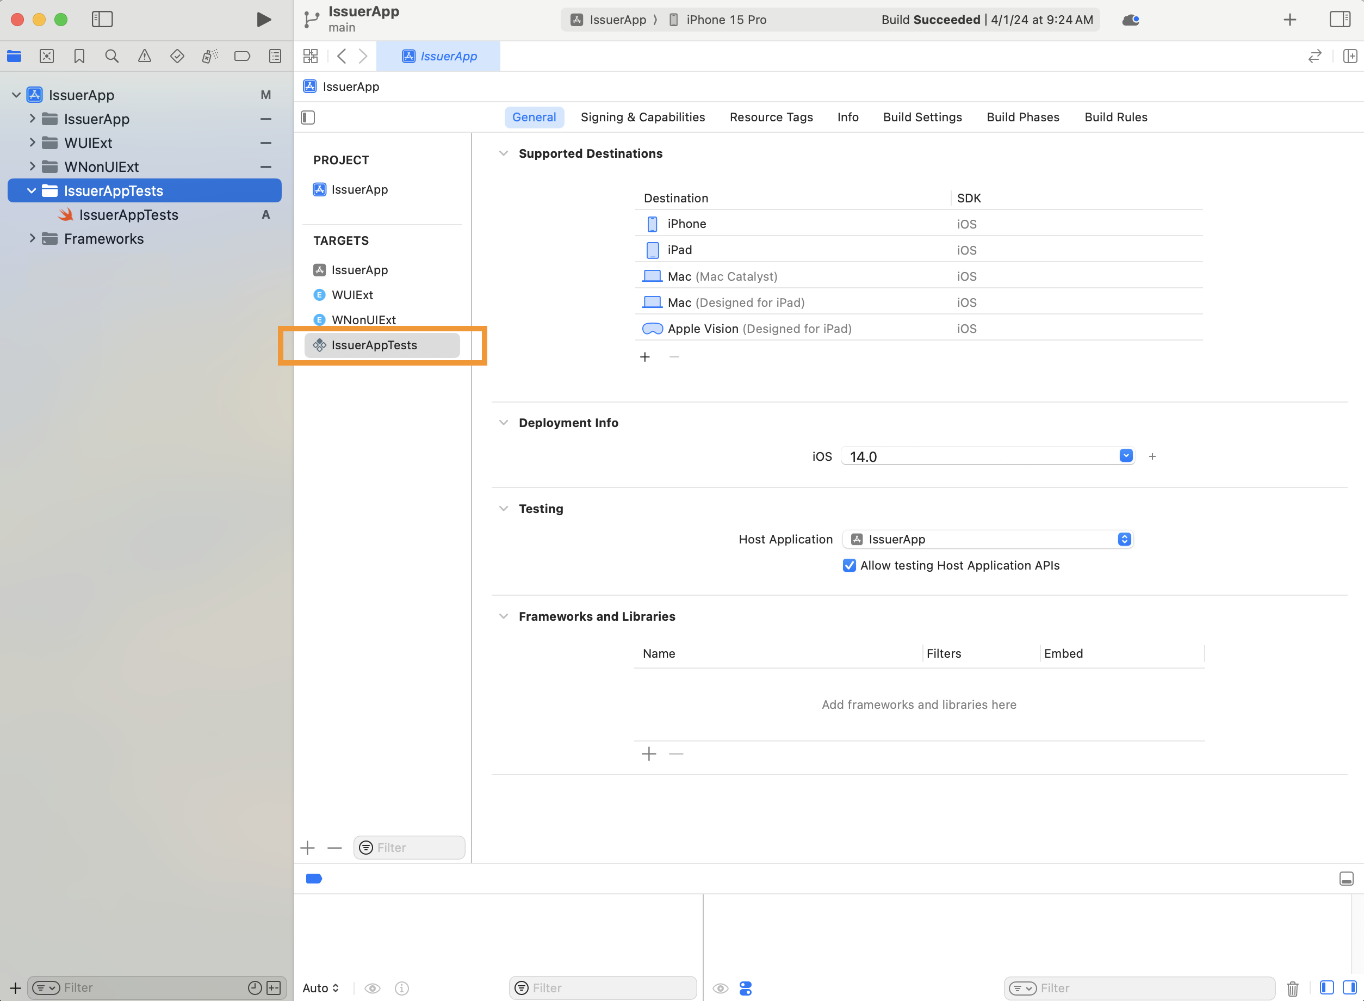Remove the selected target
This screenshot has height=1001, width=1364.
[334, 848]
